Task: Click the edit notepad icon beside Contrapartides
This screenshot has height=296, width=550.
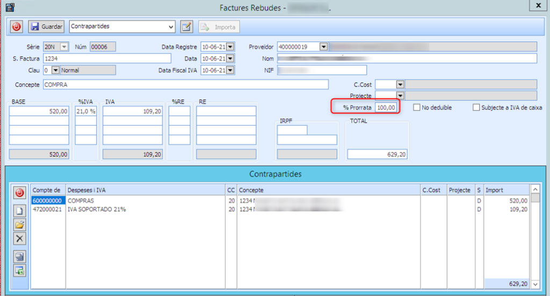Action: pyautogui.click(x=186, y=26)
